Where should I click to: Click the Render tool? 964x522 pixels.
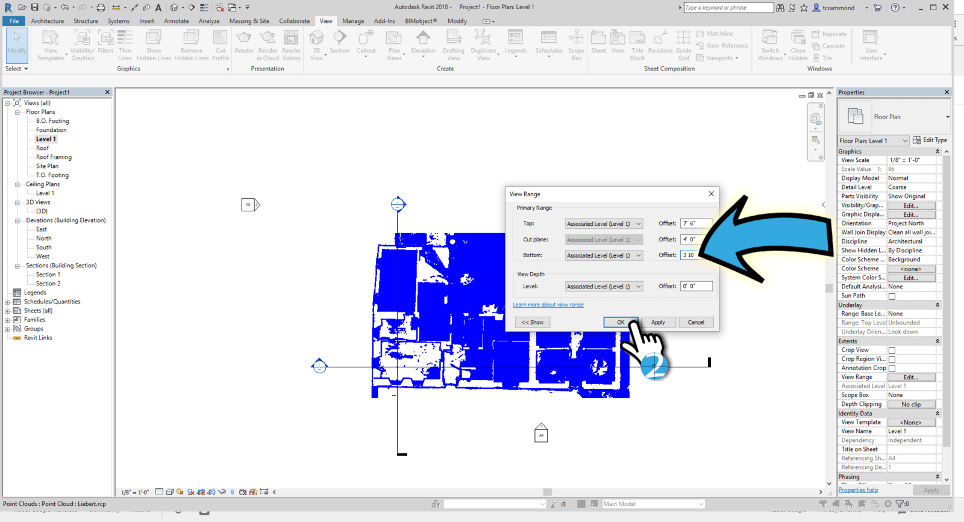pyautogui.click(x=244, y=42)
